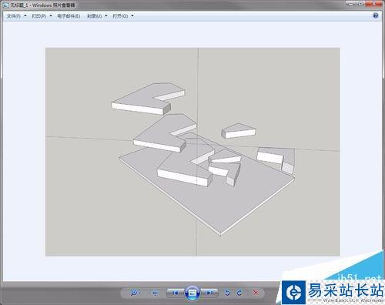Viewport: 385px width, 305px height.
Task: Go to the previous picture
Action: point(176,293)
